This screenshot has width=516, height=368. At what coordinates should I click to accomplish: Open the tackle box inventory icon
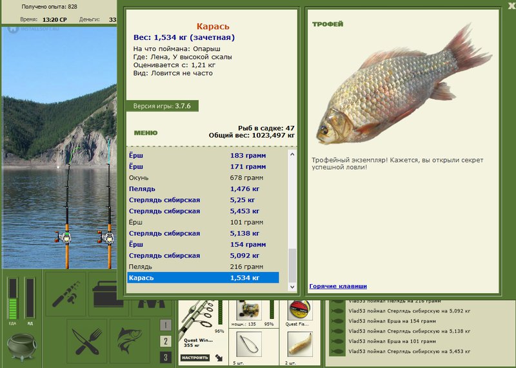(x=103, y=294)
